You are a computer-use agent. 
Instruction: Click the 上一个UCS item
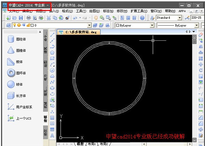click(x=19, y=118)
